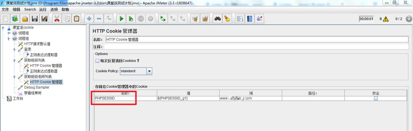The height and width of the screenshot is (131, 413).
Task: Clear results with single broom icon
Action: pyautogui.click(x=195, y=19)
